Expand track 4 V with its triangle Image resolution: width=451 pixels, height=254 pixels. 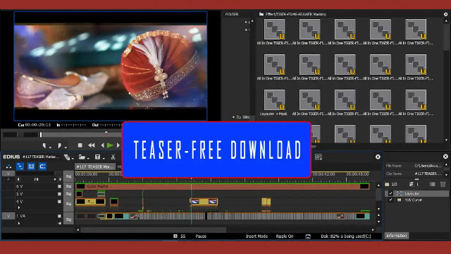[x=19, y=207]
